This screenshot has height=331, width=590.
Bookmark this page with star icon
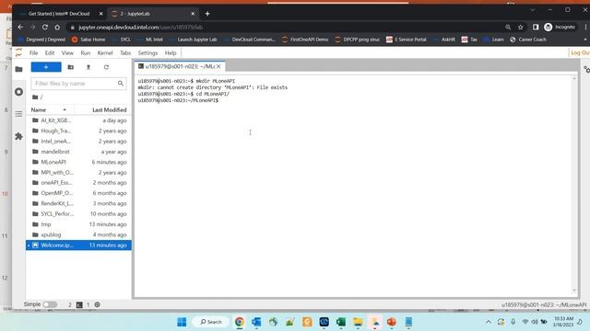[520, 27]
